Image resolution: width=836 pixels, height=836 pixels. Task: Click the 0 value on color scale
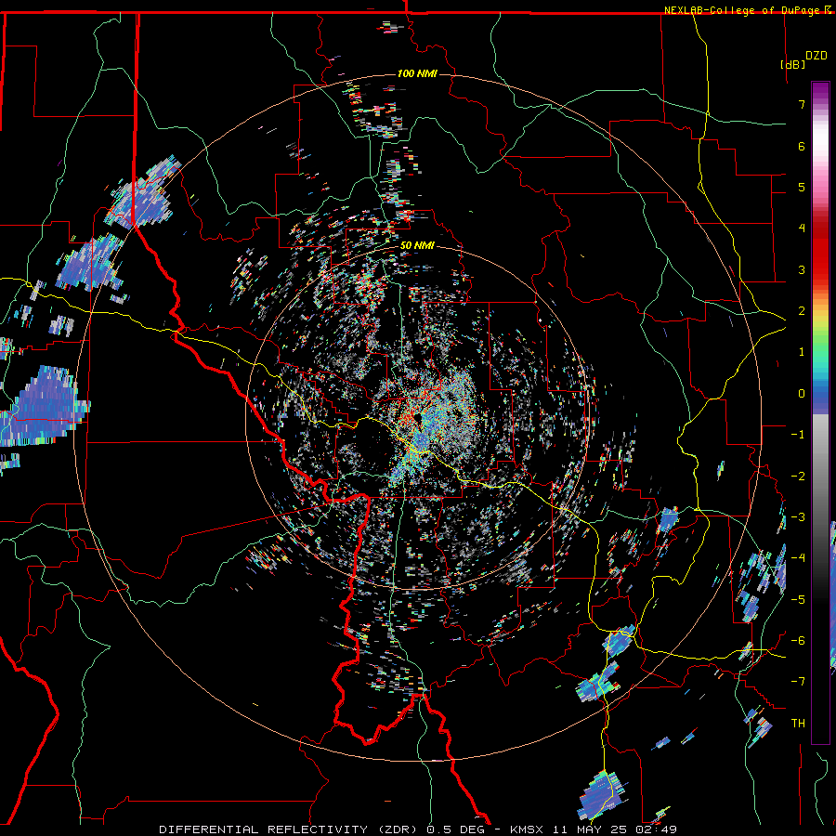click(802, 394)
